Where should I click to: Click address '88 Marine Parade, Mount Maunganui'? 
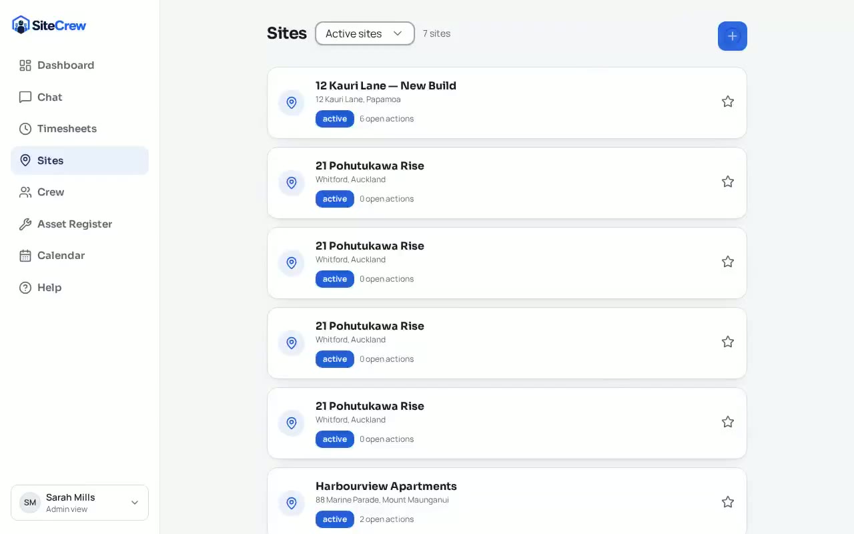coord(382,500)
